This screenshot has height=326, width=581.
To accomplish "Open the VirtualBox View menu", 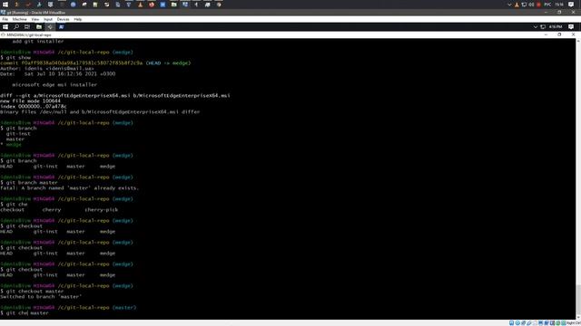I will (x=34, y=19).
